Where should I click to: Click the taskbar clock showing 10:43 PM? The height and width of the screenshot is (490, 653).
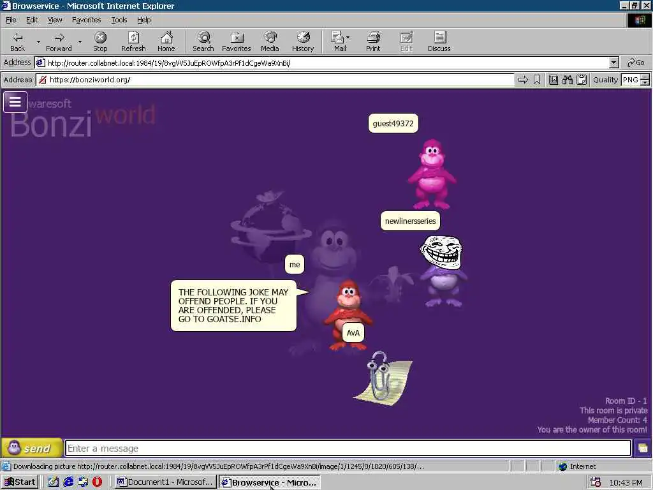click(x=626, y=482)
